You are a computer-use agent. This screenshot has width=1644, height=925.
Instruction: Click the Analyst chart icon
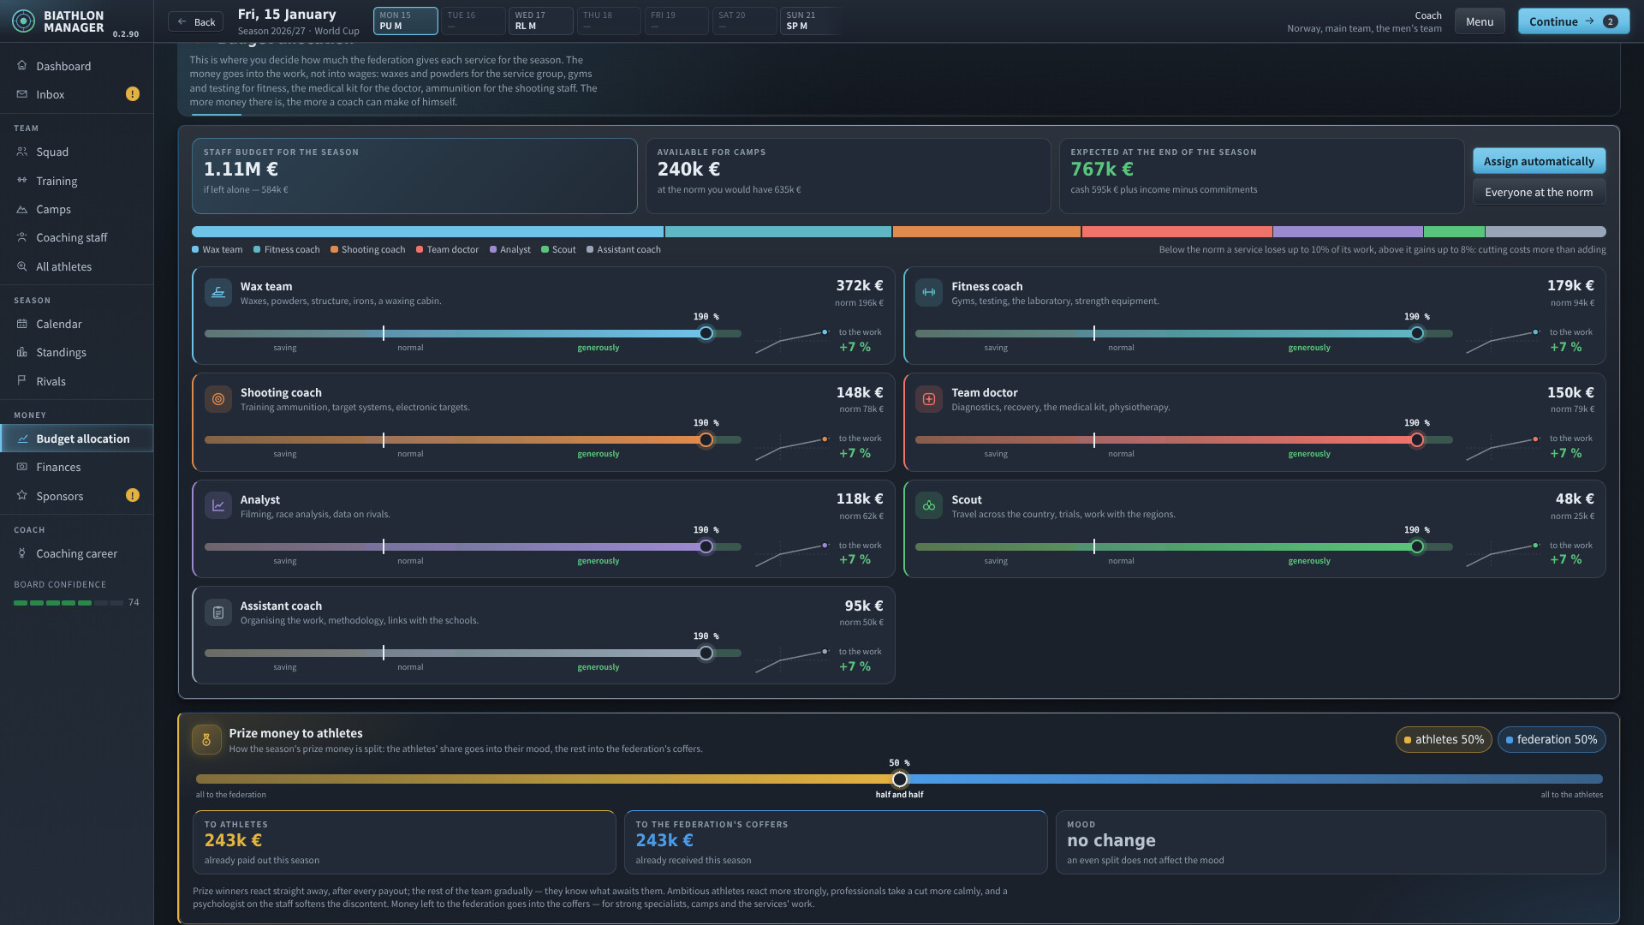click(x=218, y=505)
